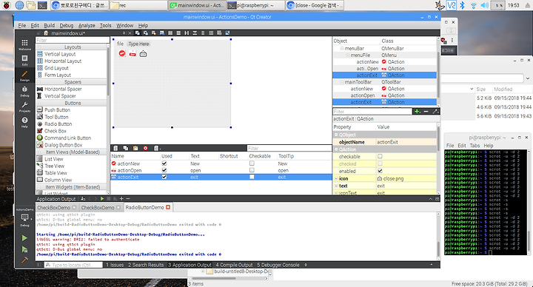This screenshot has height=287, width=533.
Task: Click the Type to locate search field
Action: pos(73,265)
